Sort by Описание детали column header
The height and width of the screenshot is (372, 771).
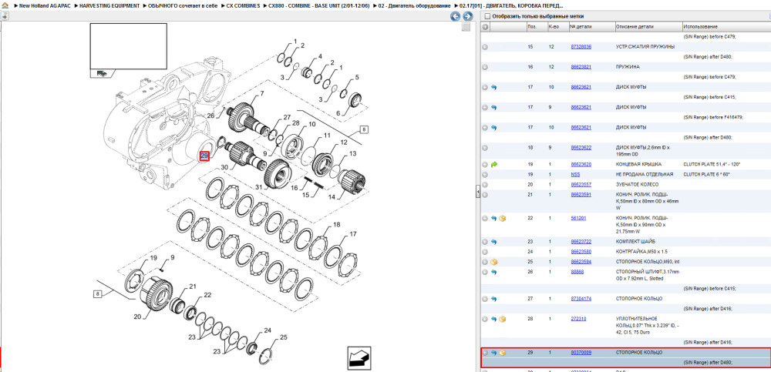(x=635, y=26)
